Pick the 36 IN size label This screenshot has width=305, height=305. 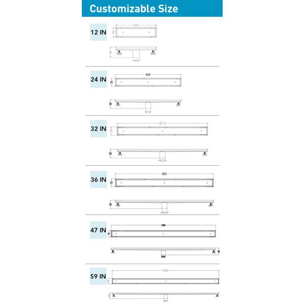[x=99, y=179]
